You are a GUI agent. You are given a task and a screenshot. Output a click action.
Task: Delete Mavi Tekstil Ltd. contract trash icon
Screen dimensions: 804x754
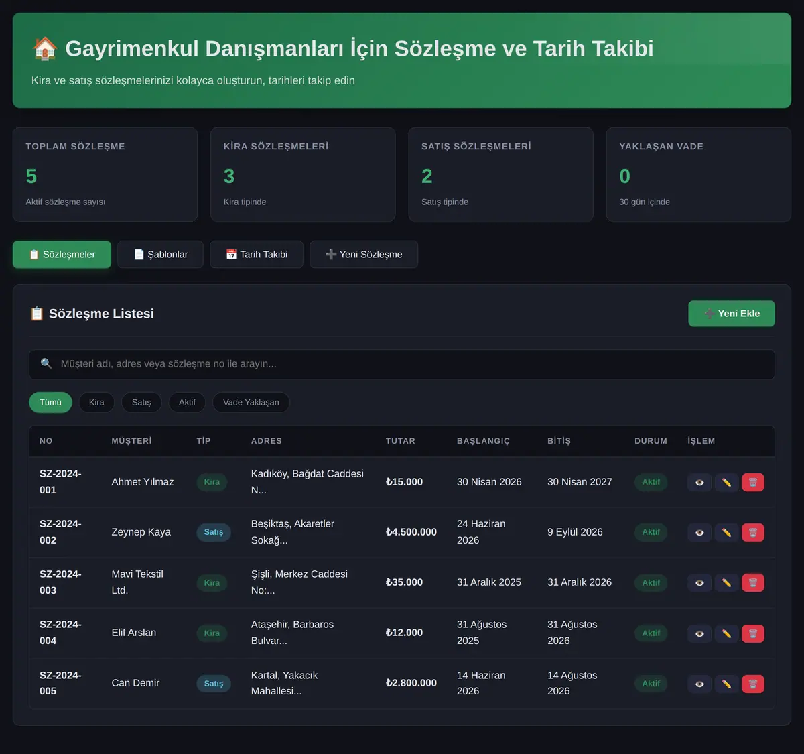(x=753, y=583)
